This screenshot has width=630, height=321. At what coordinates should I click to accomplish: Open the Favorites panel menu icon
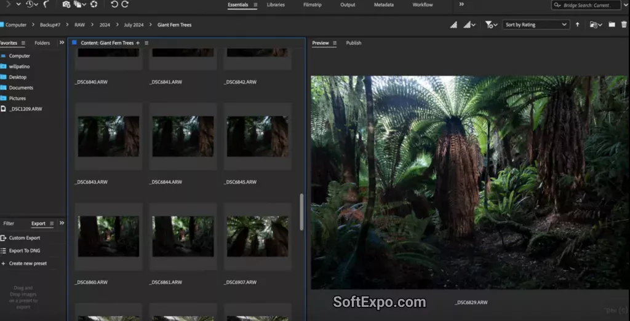pyautogui.click(x=23, y=43)
